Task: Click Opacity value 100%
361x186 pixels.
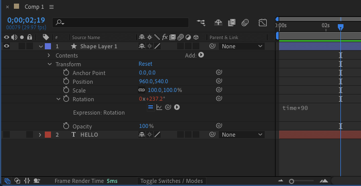Action: point(146,126)
